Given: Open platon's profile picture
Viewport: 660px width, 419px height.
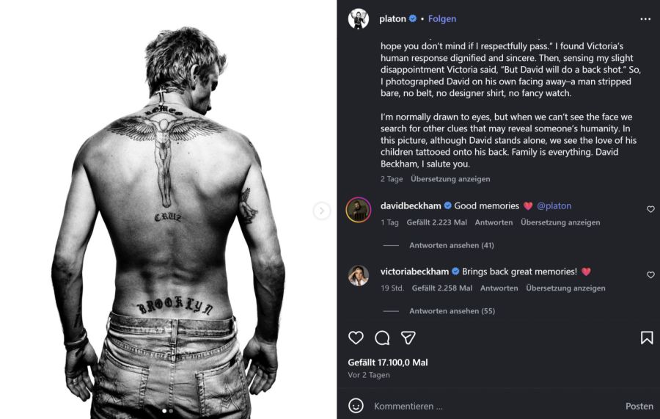Looking at the screenshot, I should pyautogui.click(x=358, y=19).
